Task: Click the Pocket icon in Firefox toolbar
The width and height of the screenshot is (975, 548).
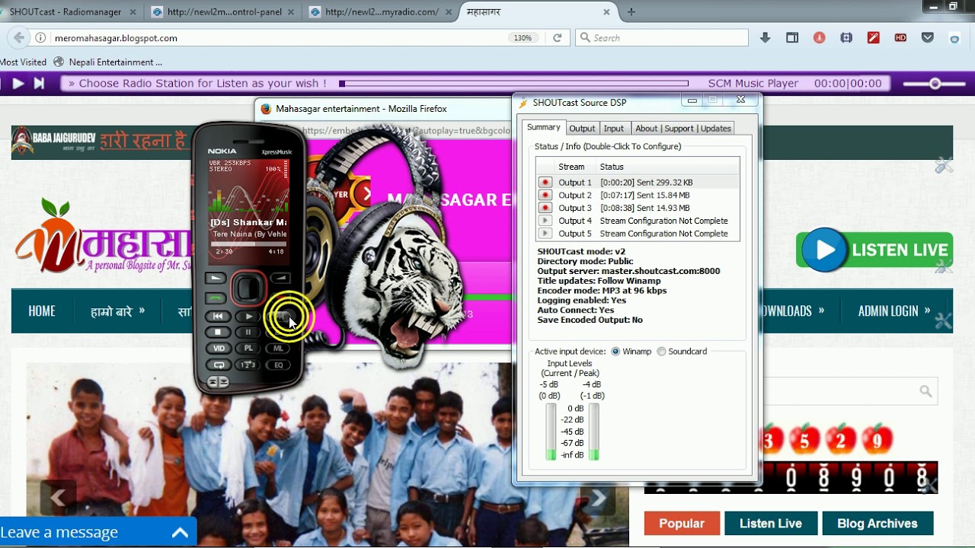Action: coord(928,37)
